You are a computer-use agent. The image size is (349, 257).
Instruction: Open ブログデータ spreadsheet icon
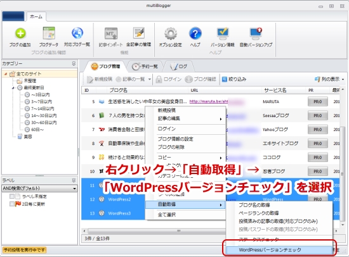49,34
